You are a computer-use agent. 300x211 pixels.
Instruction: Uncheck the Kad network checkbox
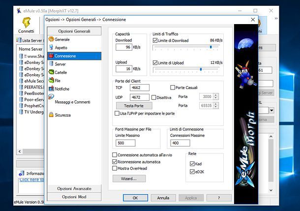pyautogui.click(x=192, y=164)
